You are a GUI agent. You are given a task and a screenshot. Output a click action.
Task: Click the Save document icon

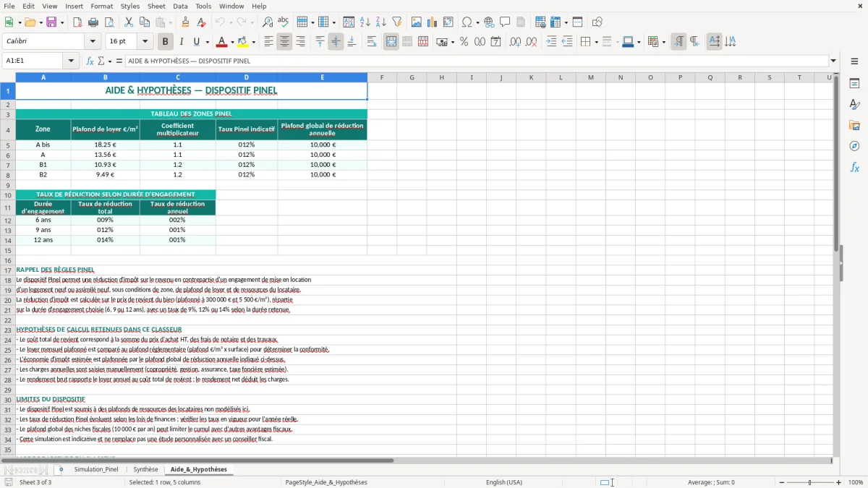(x=51, y=22)
